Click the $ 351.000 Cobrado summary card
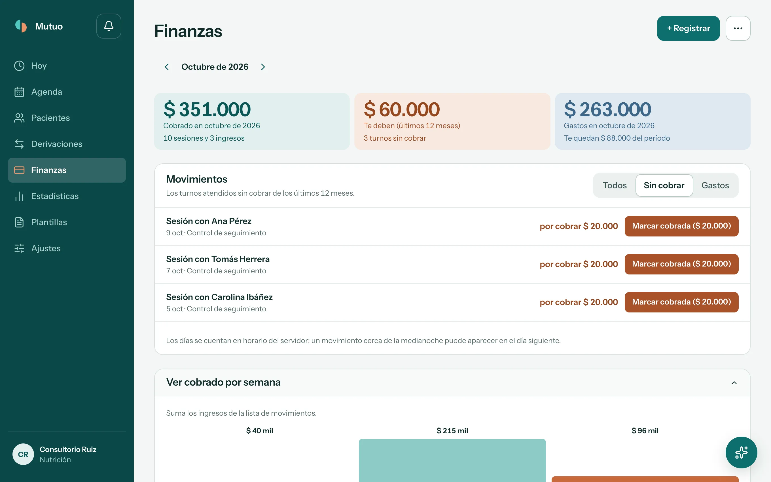The image size is (771, 482). 252,121
